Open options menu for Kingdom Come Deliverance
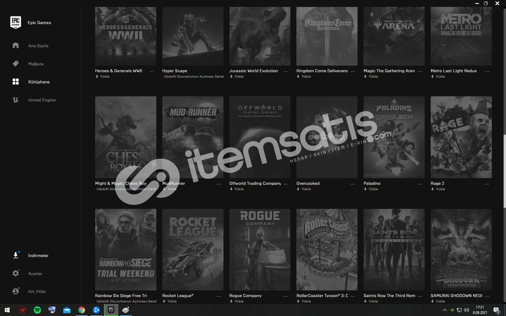The image size is (506, 316). pos(353,71)
